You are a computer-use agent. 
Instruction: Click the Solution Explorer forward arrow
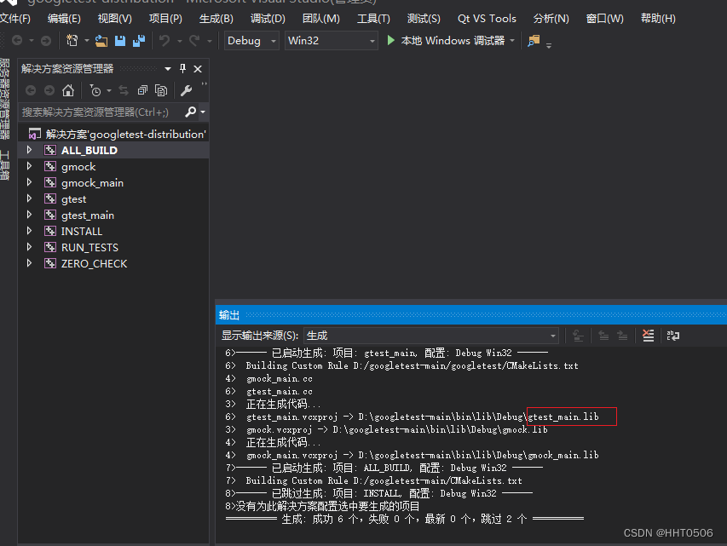(x=49, y=90)
